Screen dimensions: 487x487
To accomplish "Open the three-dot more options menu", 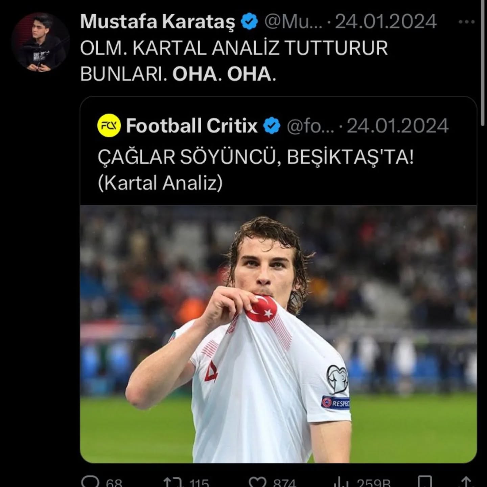I will 467,22.
